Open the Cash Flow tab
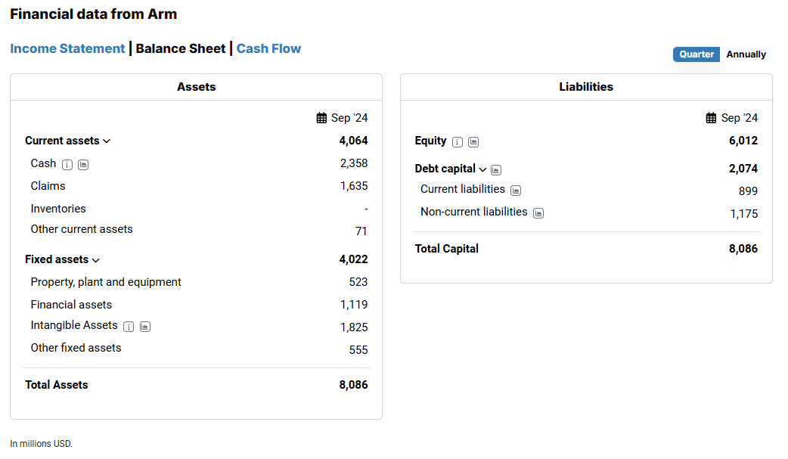The image size is (788, 459). click(x=269, y=48)
